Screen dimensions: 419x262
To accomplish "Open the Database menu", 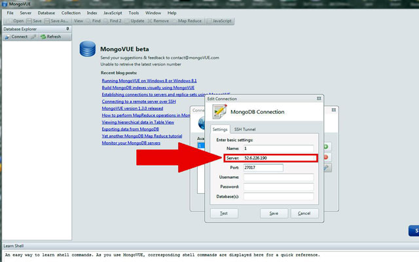I will pyautogui.click(x=46, y=12).
